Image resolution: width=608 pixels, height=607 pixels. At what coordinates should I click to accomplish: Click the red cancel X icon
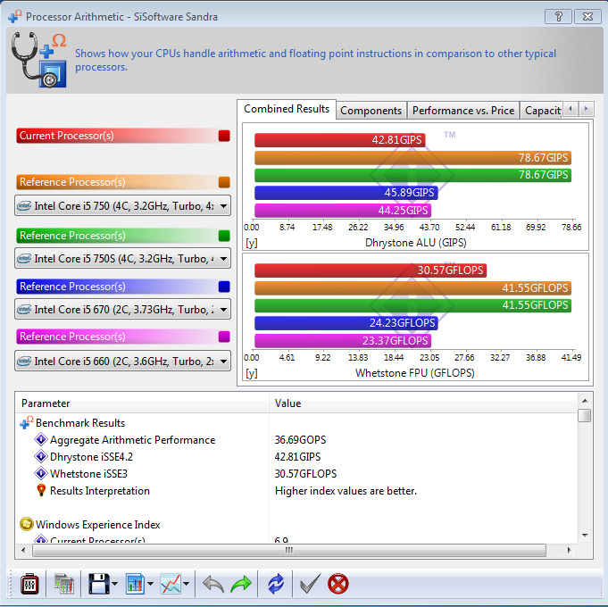[338, 584]
